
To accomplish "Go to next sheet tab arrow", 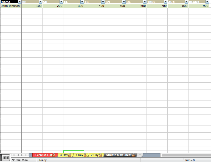I will click(x=22, y=155).
